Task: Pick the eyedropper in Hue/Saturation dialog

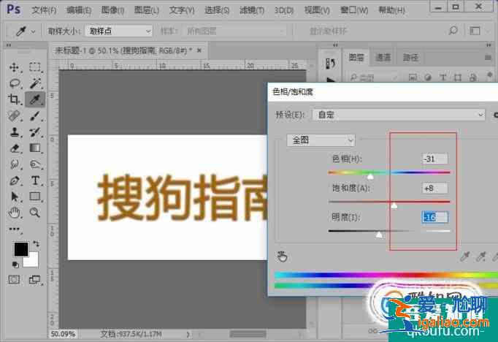Action: [x=465, y=256]
